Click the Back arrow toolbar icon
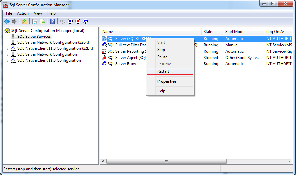The width and height of the screenshot is (296, 175). tap(7, 21)
